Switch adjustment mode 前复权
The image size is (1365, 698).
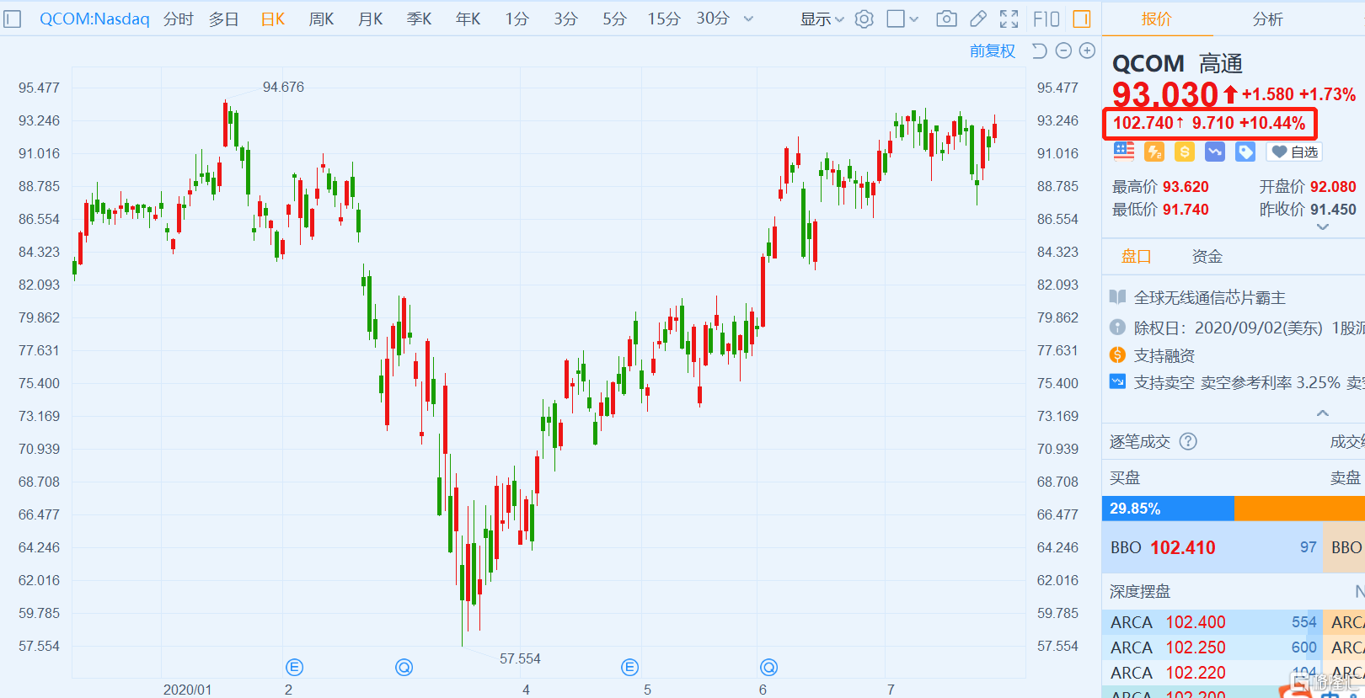click(x=993, y=51)
